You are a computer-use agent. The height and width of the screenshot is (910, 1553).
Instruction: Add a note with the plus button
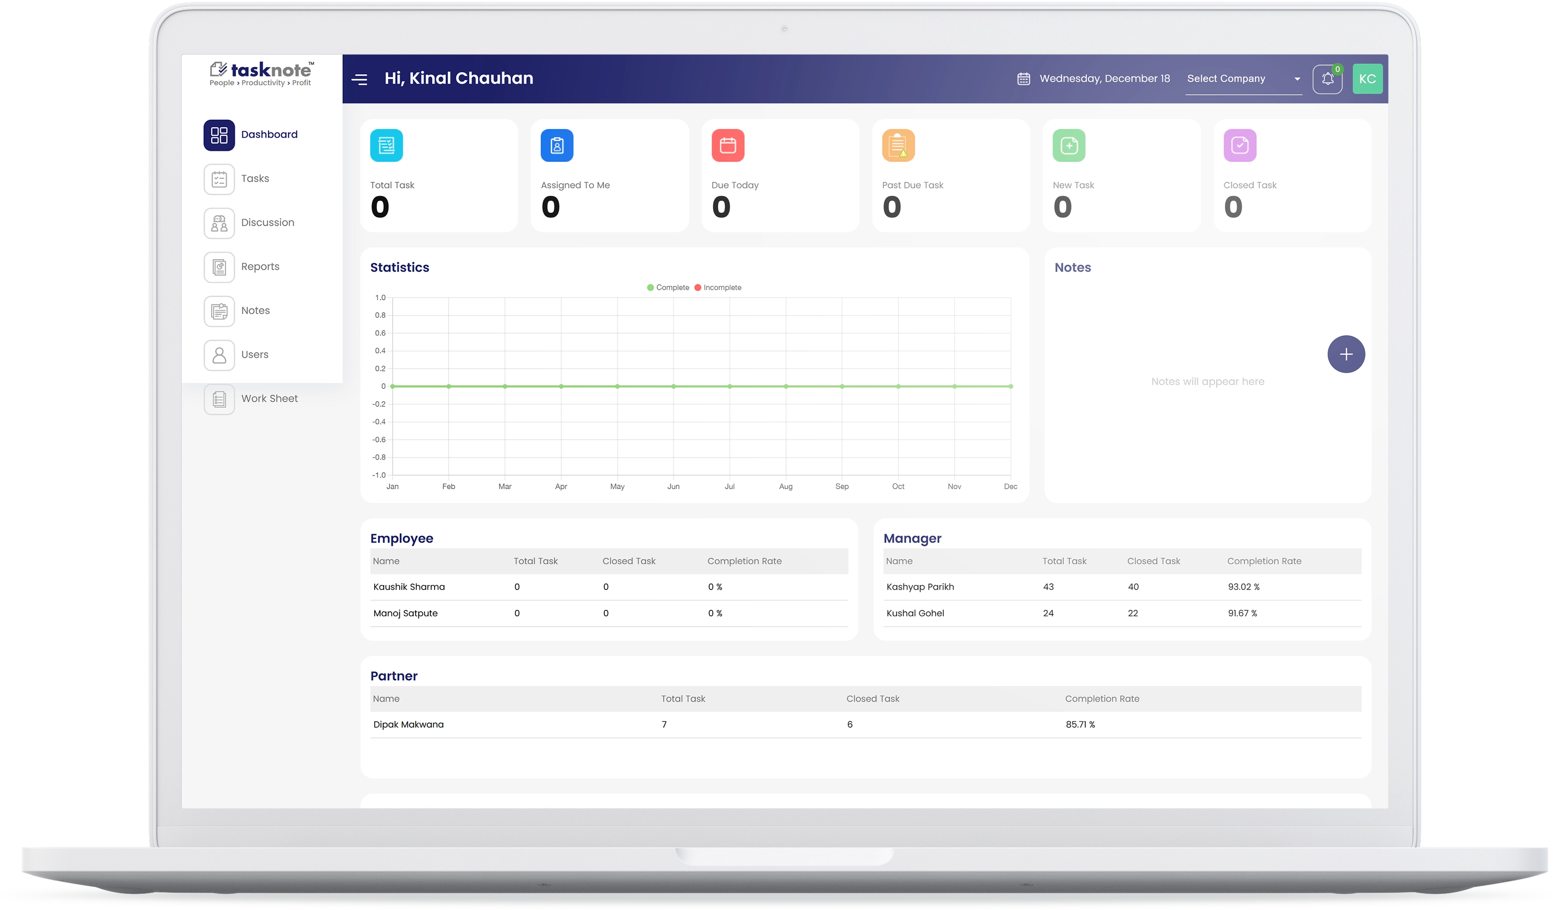pos(1346,354)
